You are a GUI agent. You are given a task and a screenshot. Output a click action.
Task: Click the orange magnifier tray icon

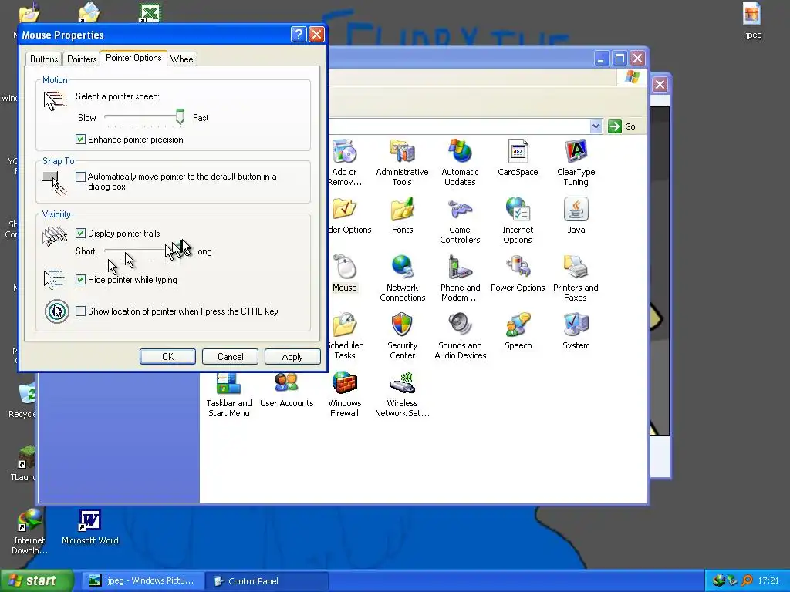pyautogui.click(x=747, y=580)
